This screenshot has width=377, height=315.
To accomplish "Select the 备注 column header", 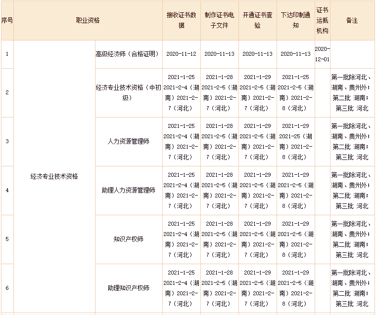I will click(x=352, y=21).
